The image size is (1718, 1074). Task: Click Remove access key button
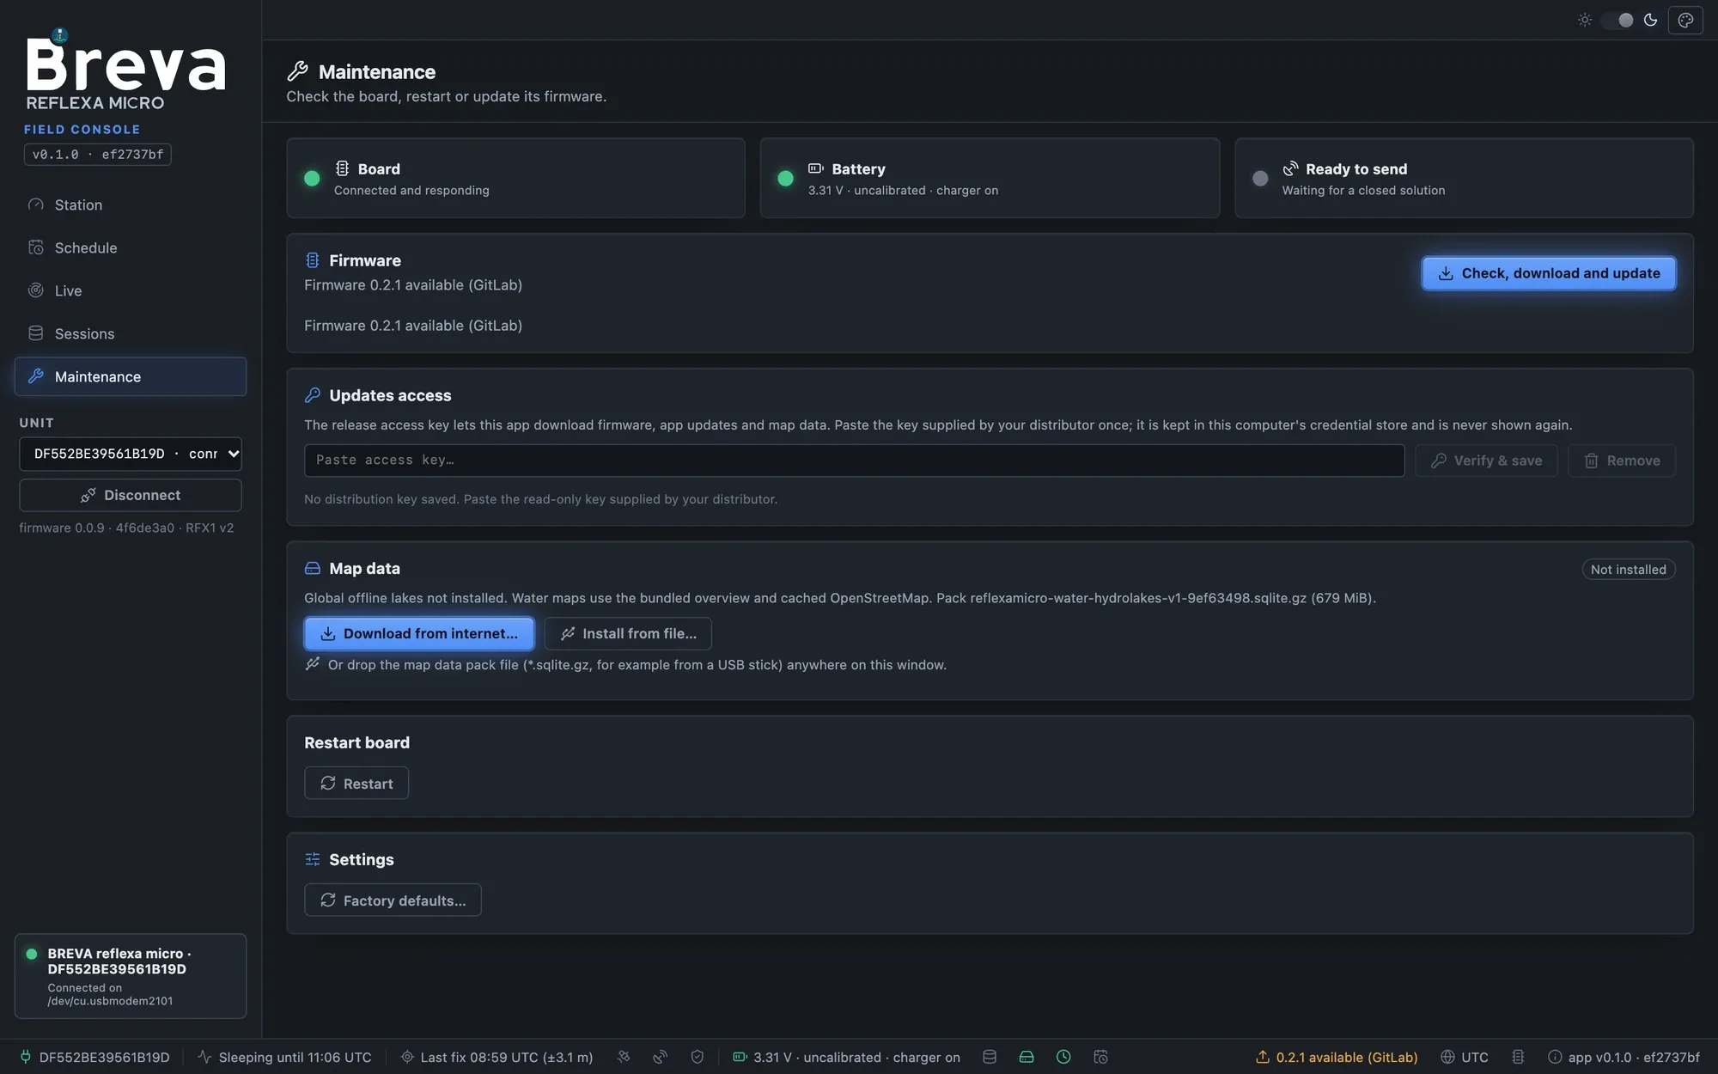pyautogui.click(x=1622, y=461)
